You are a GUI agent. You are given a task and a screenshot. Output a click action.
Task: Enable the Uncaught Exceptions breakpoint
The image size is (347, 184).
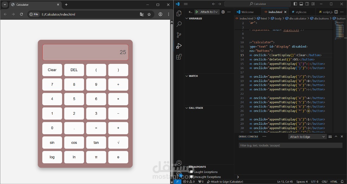(191, 177)
